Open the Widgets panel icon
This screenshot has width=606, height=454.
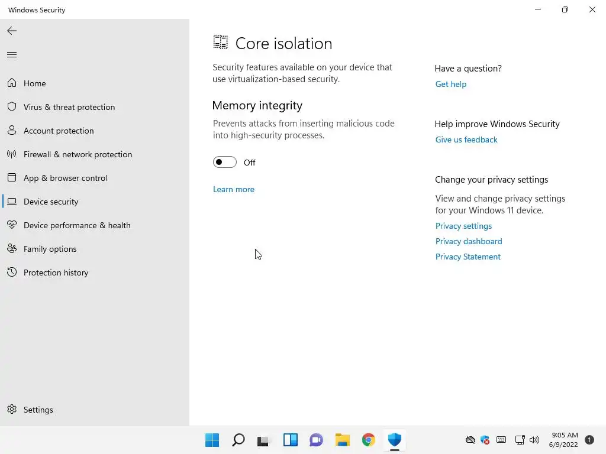290,440
